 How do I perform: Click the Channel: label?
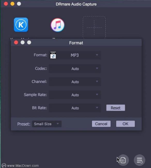[39, 81]
